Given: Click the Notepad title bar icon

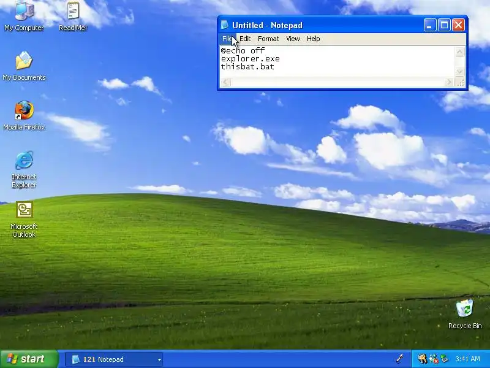Looking at the screenshot, I should [x=224, y=25].
